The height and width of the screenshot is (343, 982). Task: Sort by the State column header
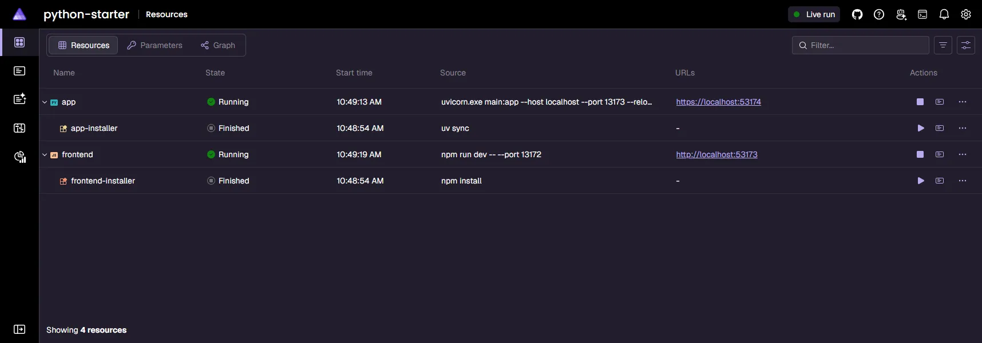click(215, 73)
